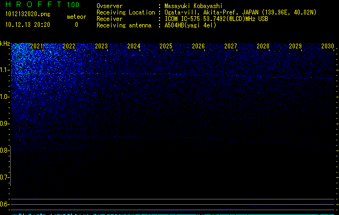Click the 2024 time marker

134,46
